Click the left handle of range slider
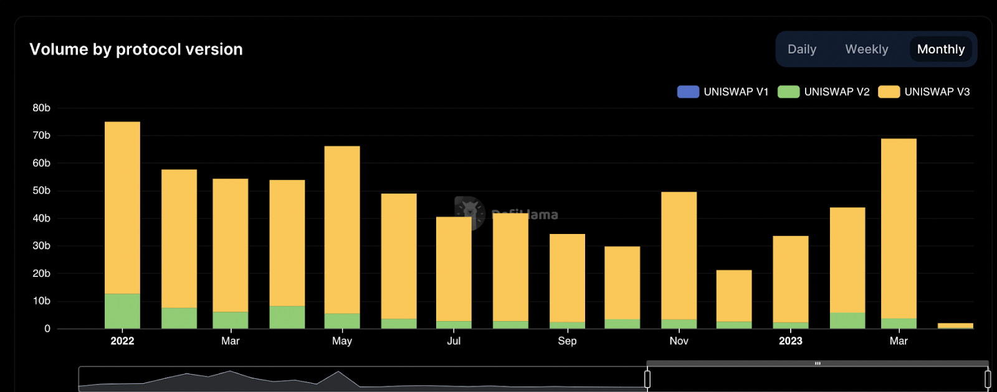This screenshot has height=392, width=997. [x=647, y=379]
